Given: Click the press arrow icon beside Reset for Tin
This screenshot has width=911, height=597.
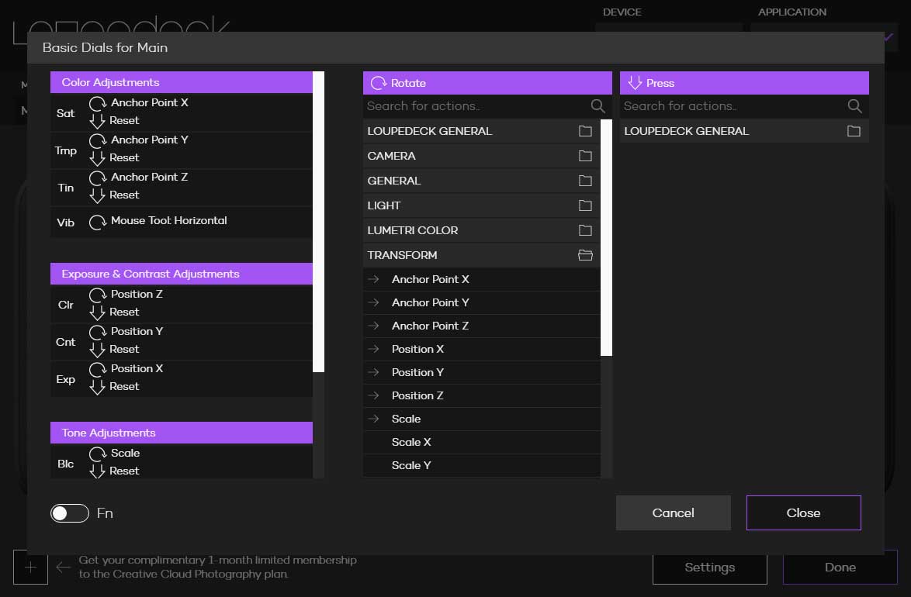Looking at the screenshot, I should tap(98, 195).
